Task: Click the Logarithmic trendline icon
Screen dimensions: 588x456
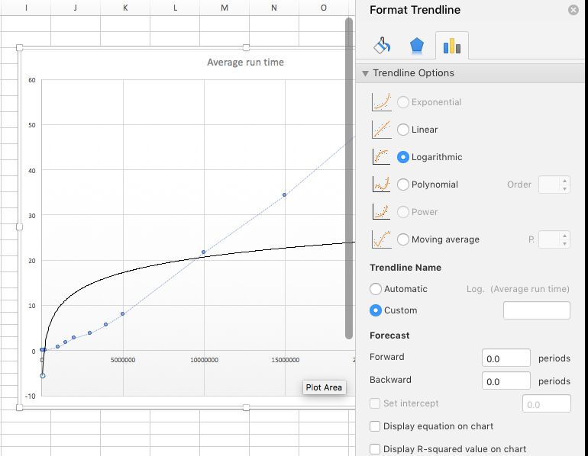Action: [381, 157]
